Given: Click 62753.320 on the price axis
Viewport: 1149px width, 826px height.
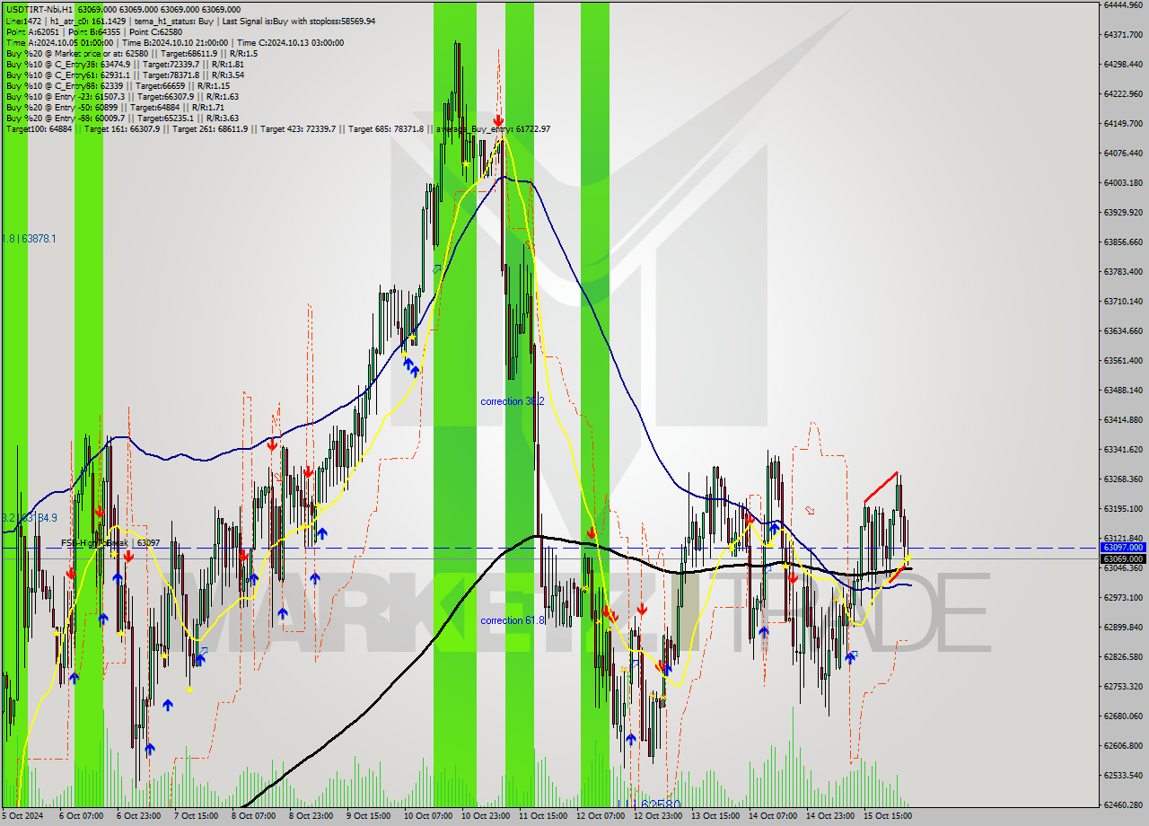Looking at the screenshot, I should (x=1124, y=686).
